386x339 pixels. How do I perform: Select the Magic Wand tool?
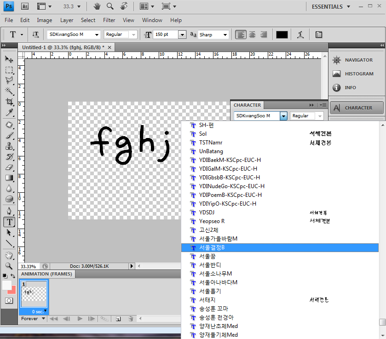point(9,91)
